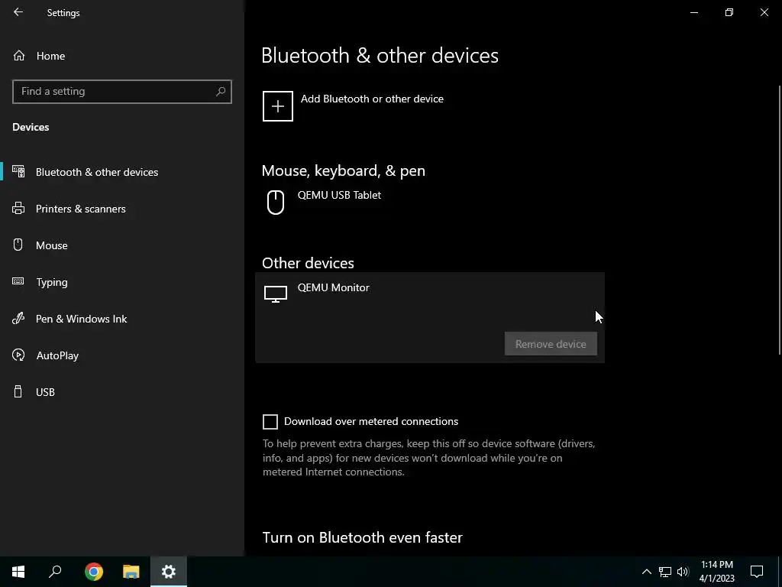Click the pen icon beside Pen & Windows Ink

click(x=18, y=318)
